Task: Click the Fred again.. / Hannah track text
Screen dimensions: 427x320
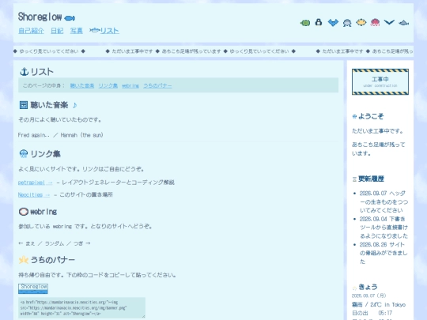Action: (x=60, y=135)
